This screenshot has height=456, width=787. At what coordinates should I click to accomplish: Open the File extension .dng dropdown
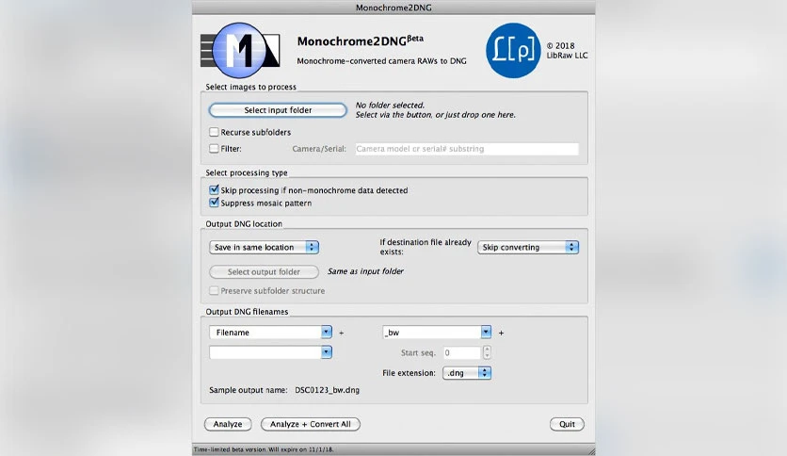coord(467,373)
